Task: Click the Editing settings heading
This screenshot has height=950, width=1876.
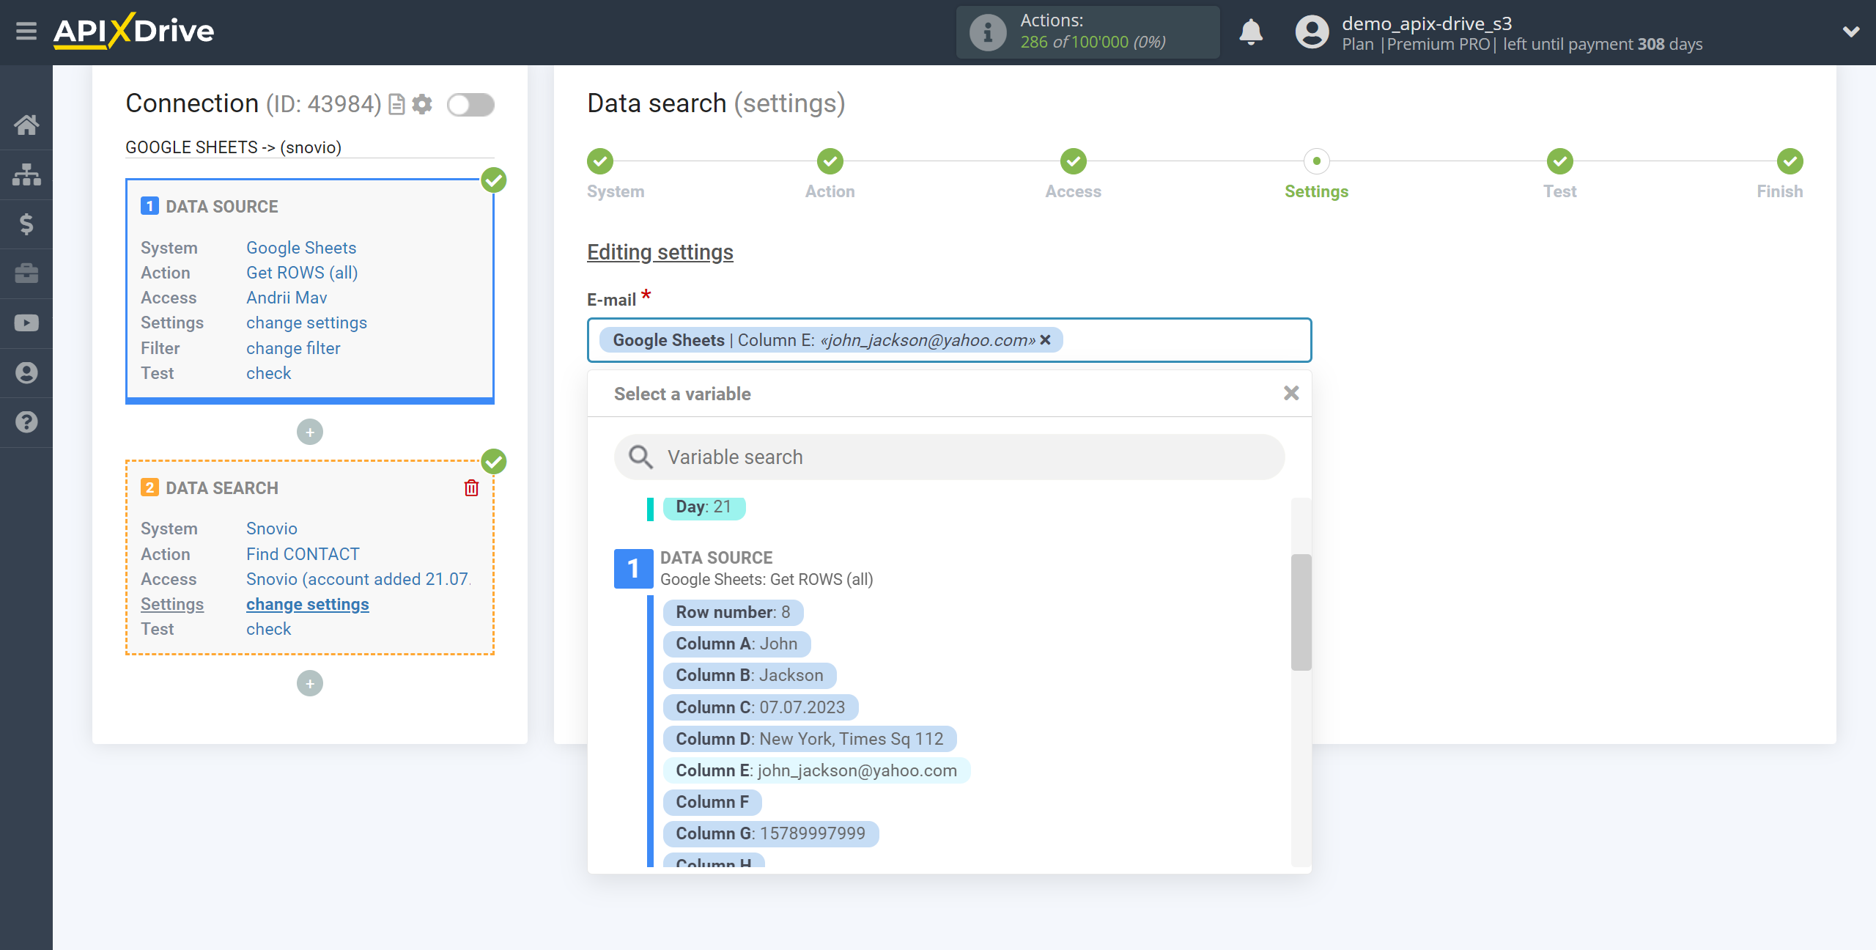Action: [x=660, y=252]
